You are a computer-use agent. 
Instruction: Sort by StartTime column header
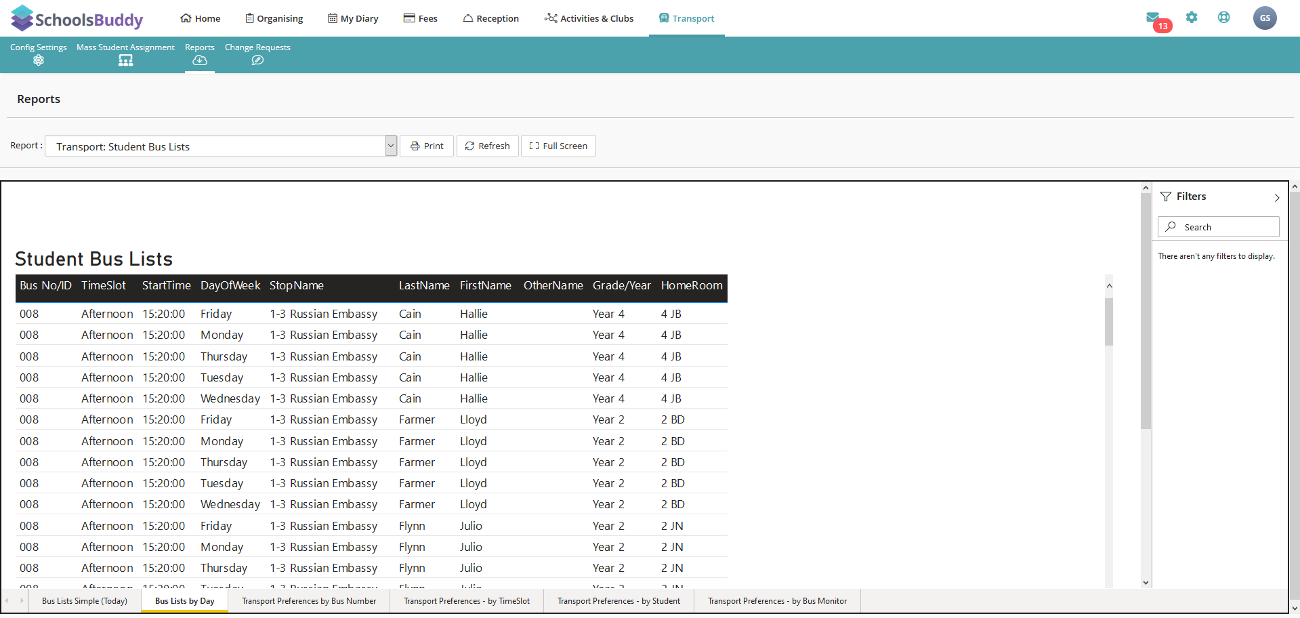pos(167,286)
